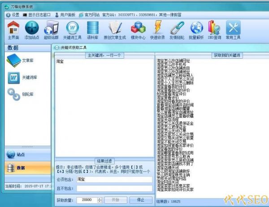The image size is (269, 207).
Task: Select the keyword 淘宝怎么关闭订单
Action: 171,131
